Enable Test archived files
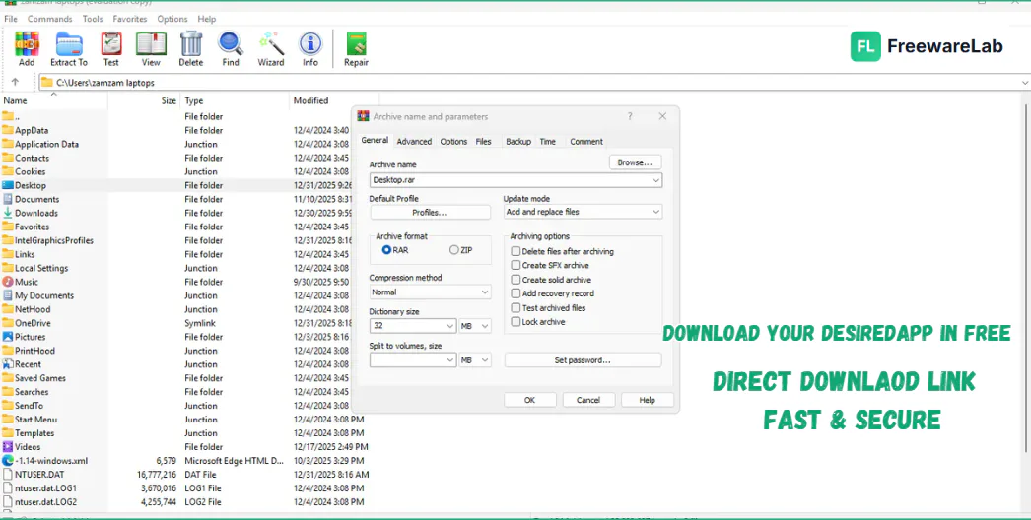 515,307
